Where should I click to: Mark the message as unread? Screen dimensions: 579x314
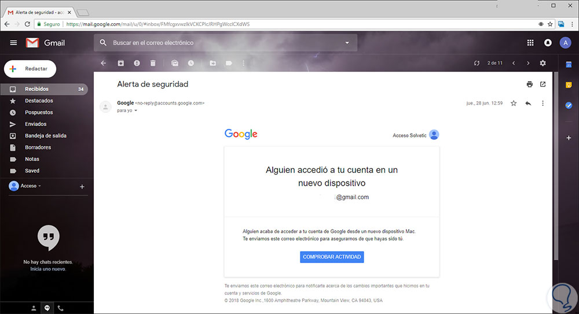tap(175, 63)
